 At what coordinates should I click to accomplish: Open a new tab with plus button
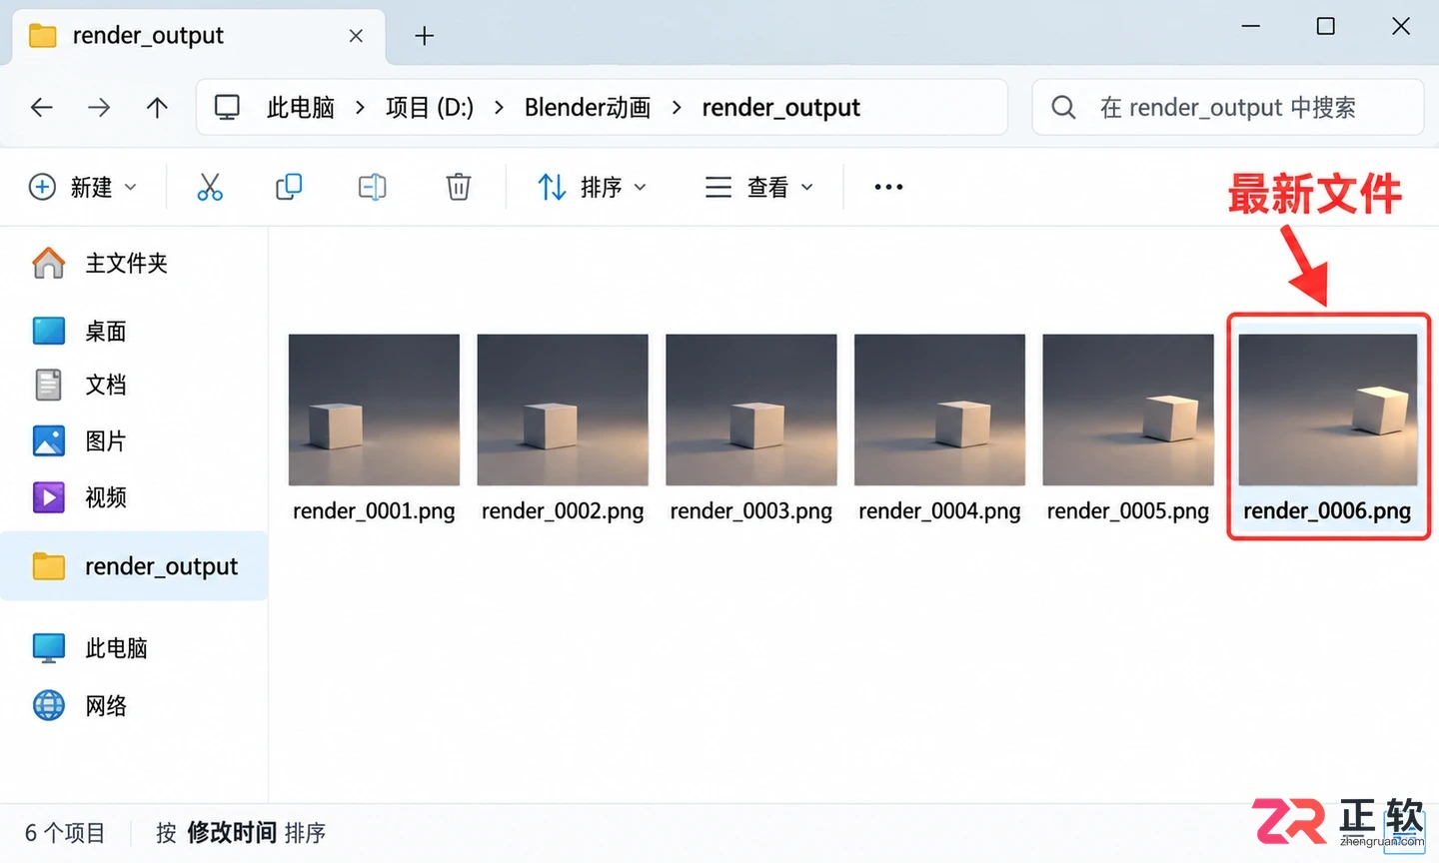coord(425,36)
